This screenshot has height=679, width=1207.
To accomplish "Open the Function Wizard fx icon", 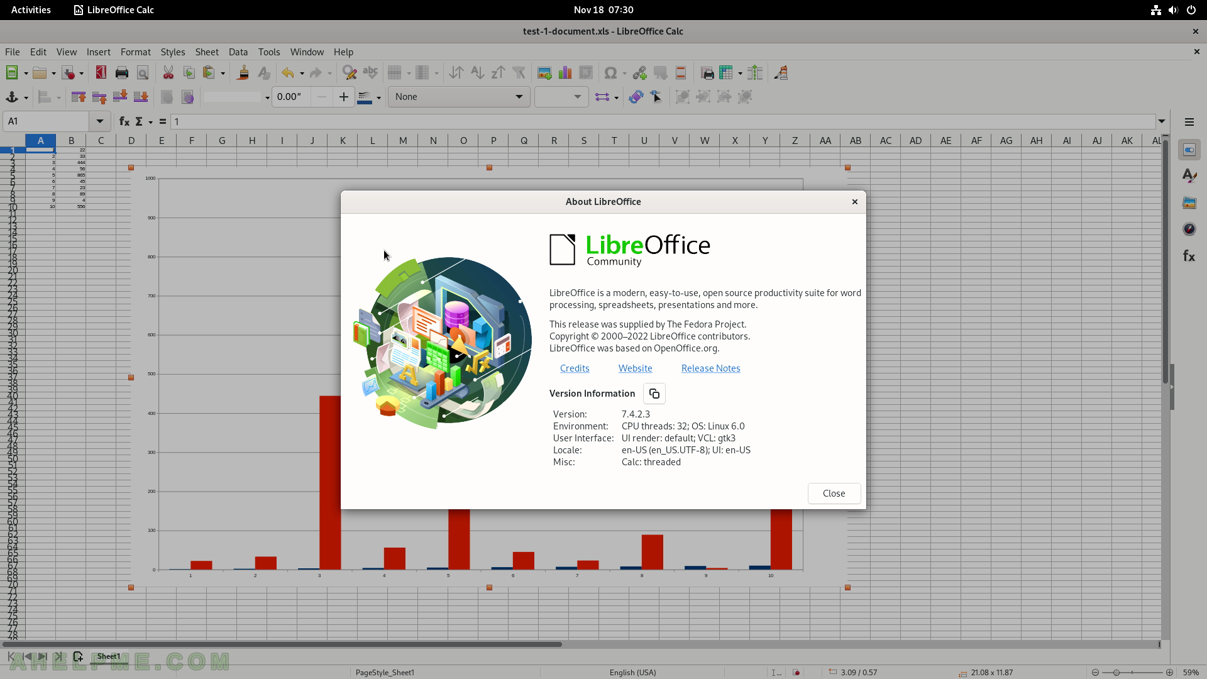I will coord(124,121).
